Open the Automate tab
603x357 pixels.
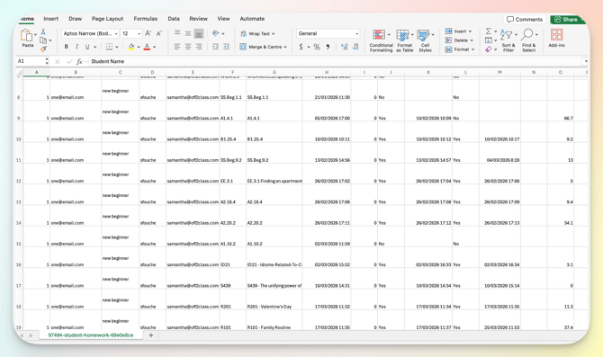[x=252, y=19]
